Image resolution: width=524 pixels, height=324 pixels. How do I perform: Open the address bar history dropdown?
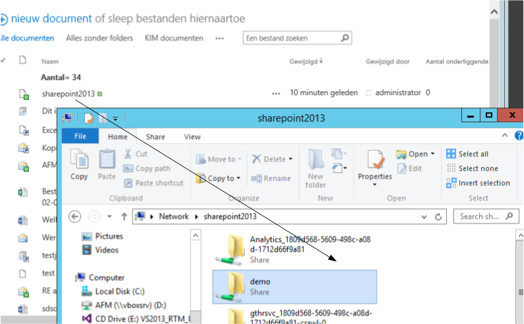(422, 216)
